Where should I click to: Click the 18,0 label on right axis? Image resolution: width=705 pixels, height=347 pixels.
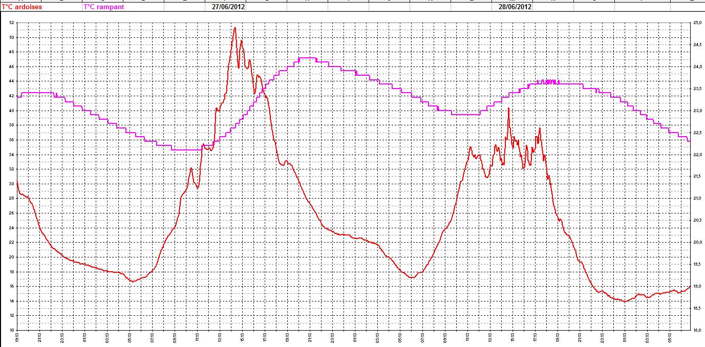click(697, 330)
